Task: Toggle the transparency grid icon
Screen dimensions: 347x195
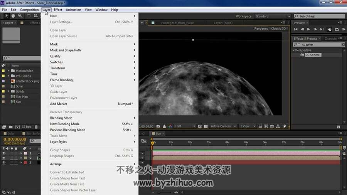Action: pyautogui.click(x=206, y=126)
